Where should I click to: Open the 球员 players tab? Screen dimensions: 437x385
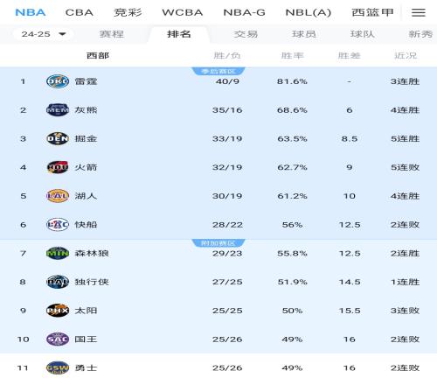click(304, 34)
